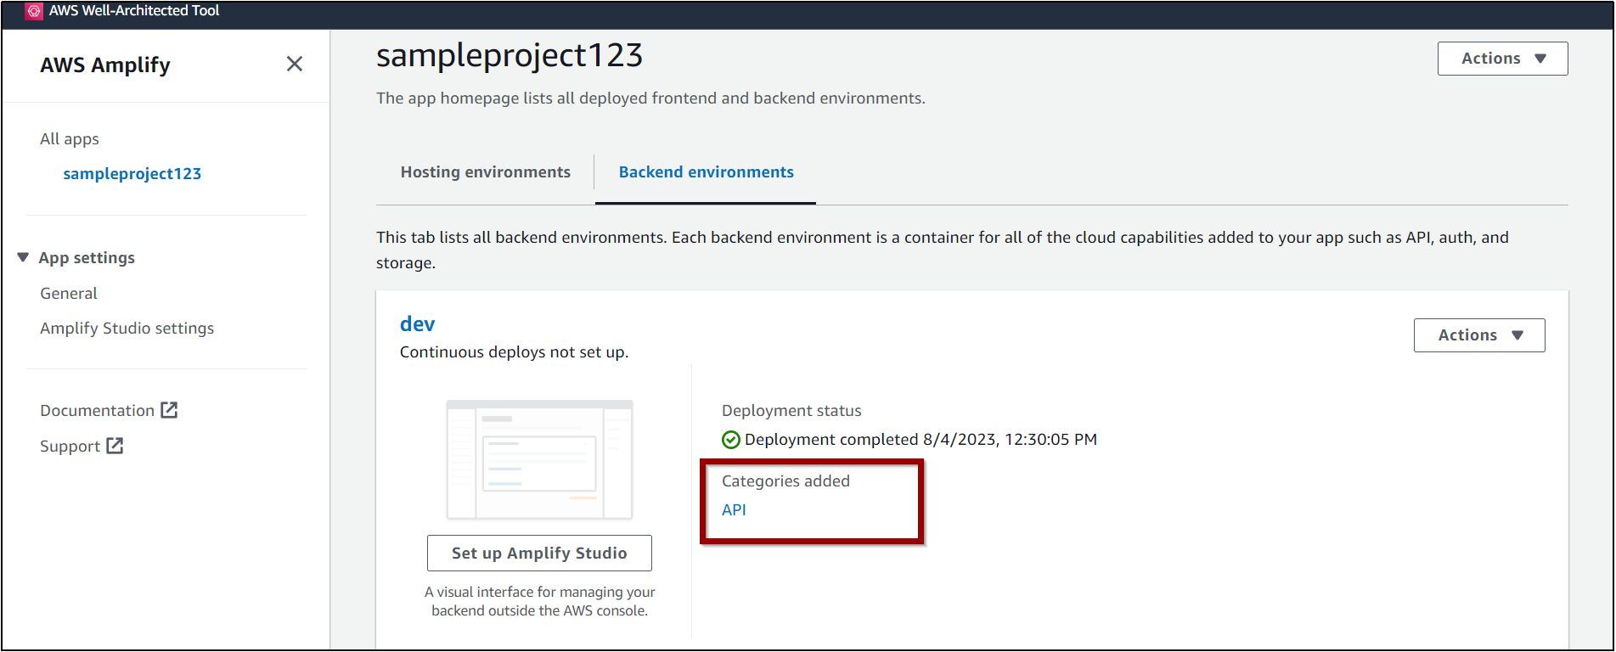Select sampleproject123 in the sidebar
The height and width of the screenshot is (652, 1616).
point(132,174)
